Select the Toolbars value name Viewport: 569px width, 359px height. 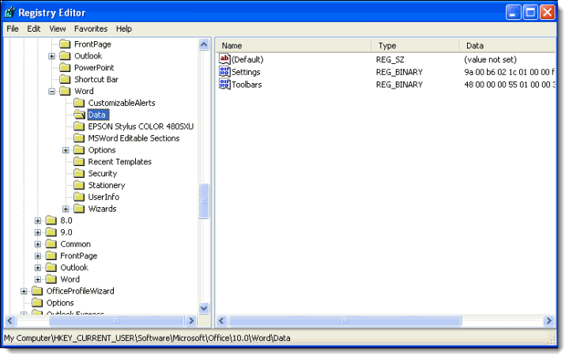pos(247,85)
